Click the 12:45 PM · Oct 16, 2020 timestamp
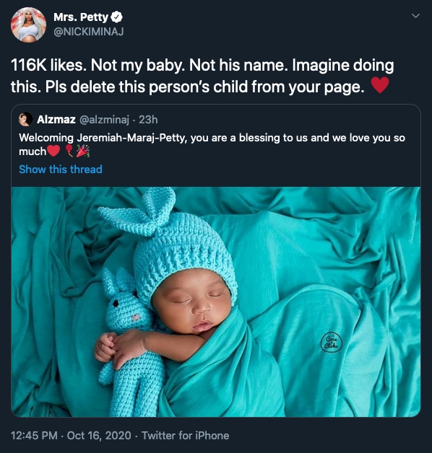The height and width of the screenshot is (453, 432). (71, 436)
